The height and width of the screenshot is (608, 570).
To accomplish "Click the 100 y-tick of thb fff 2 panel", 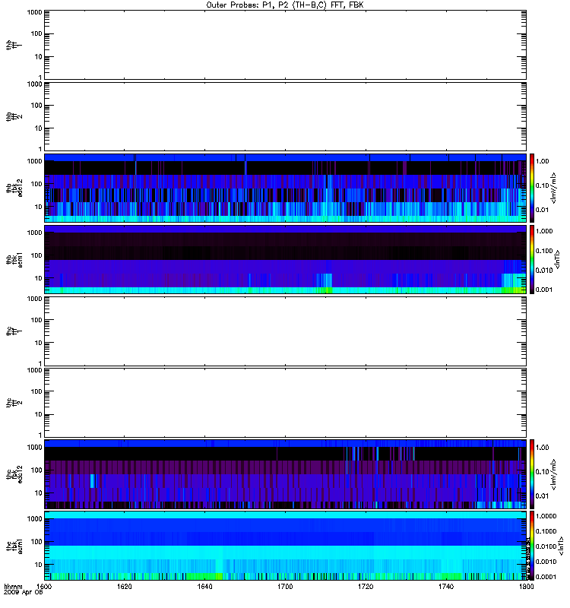I will coord(36,106).
